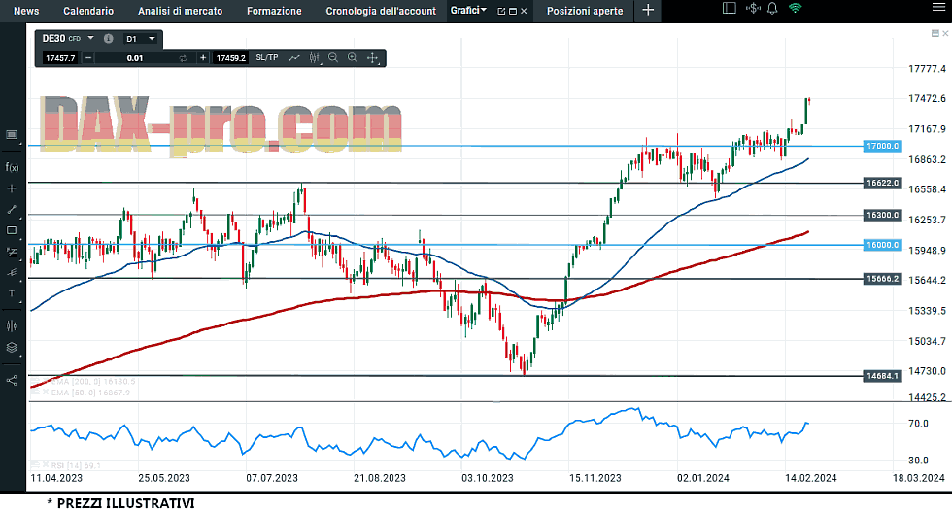Open settings icon of the RSI 14 indicator
The height and width of the screenshot is (512, 952).
(x=35, y=465)
